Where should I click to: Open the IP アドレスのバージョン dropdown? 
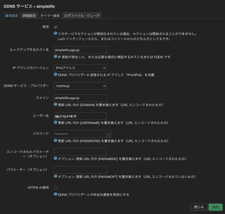[x=80, y=68]
